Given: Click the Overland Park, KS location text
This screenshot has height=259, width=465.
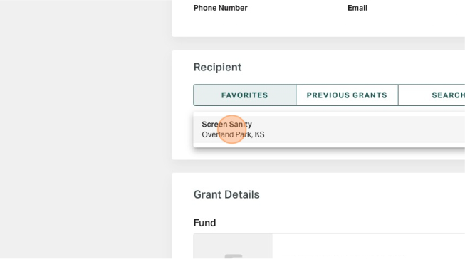Looking at the screenshot, I should pyautogui.click(x=233, y=134).
